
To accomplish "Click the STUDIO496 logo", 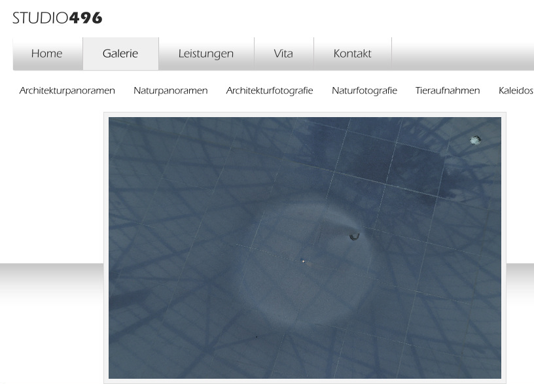I will pyautogui.click(x=58, y=18).
